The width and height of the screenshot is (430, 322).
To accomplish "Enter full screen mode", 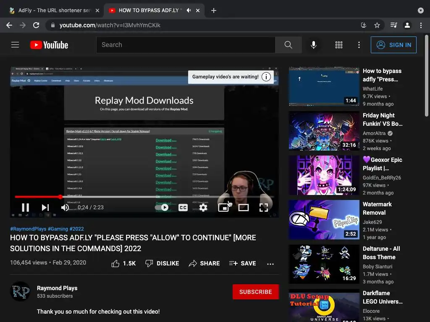I will [x=264, y=207].
